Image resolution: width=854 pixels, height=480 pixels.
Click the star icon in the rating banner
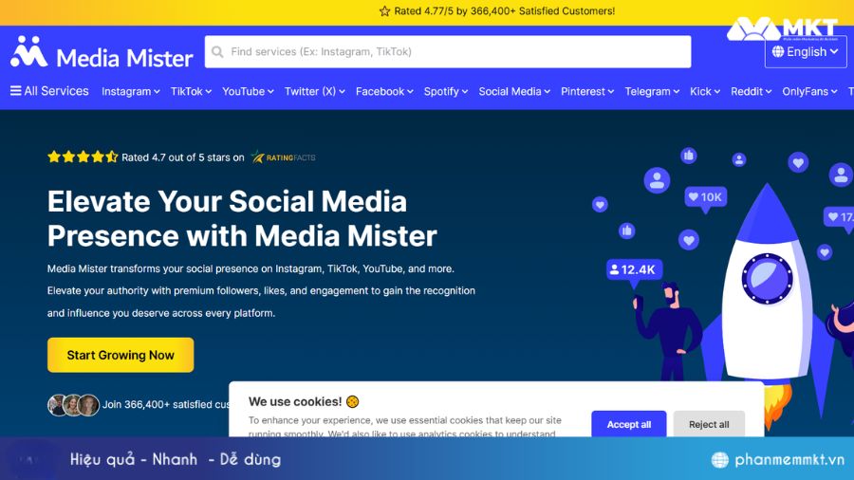pos(384,10)
